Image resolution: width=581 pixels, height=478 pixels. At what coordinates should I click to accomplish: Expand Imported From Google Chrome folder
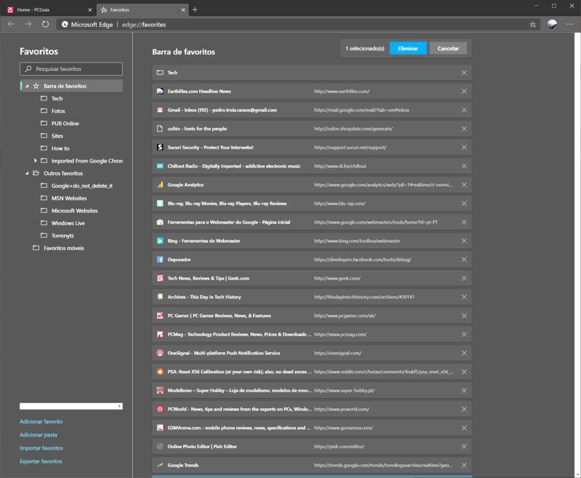(35, 160)
